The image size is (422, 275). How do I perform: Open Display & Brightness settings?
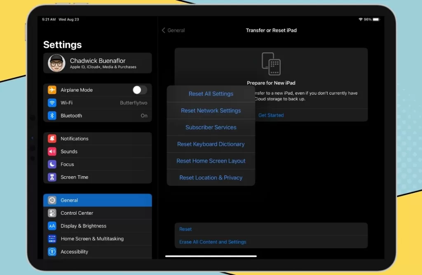[x=97, y=226]
